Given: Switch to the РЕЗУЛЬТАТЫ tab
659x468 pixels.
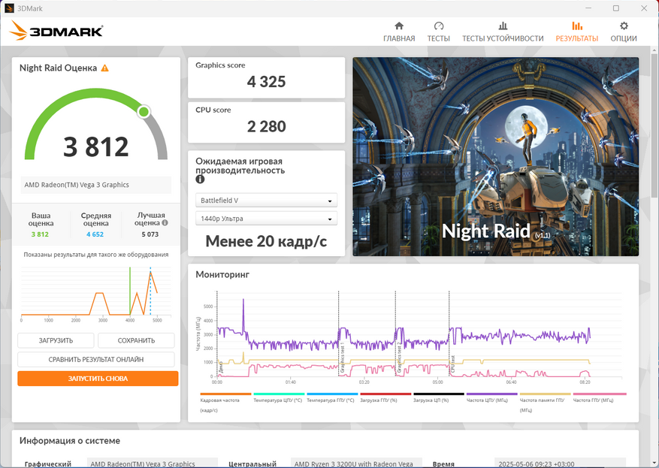Looking at the screenshot, I should (x=576, y=38).
